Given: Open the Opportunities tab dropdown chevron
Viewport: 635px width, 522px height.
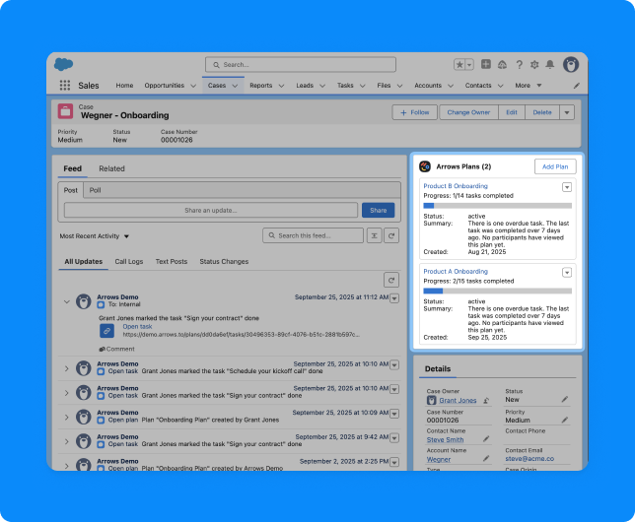Looking at the screenshot, I should pos(193,86).
